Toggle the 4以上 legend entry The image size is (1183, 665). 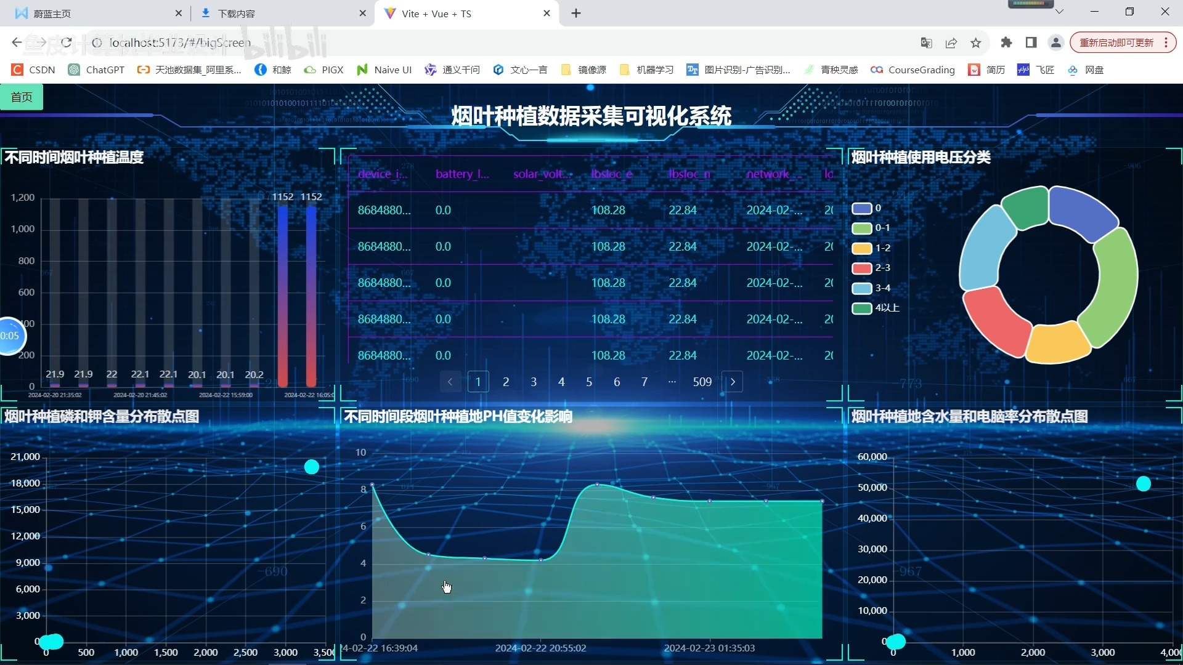click(x=876, y=308)
